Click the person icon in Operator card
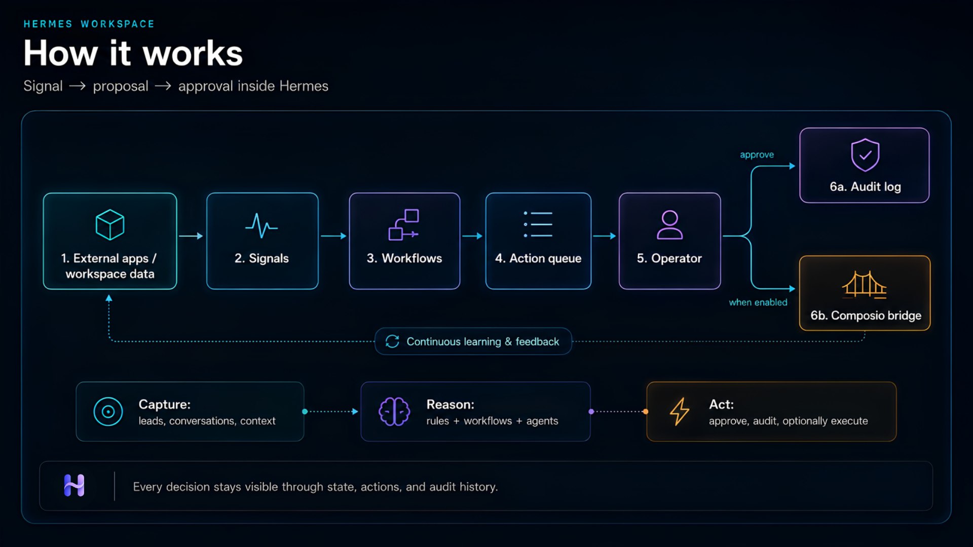 coord(669,225)
